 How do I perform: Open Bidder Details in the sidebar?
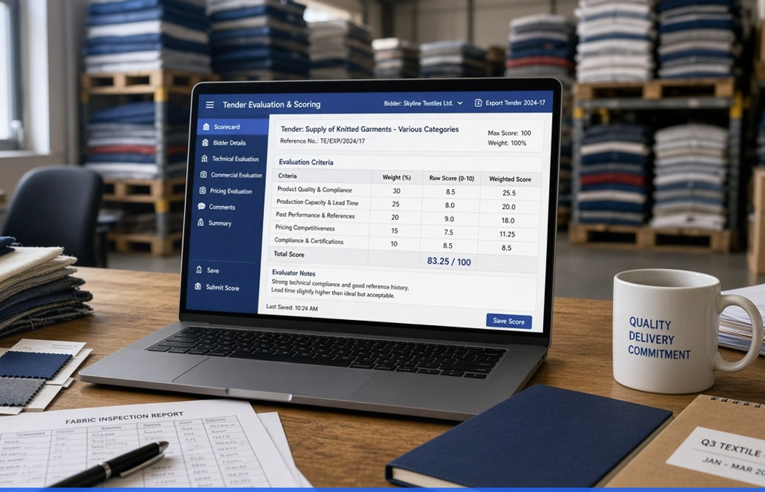[223, 143]
